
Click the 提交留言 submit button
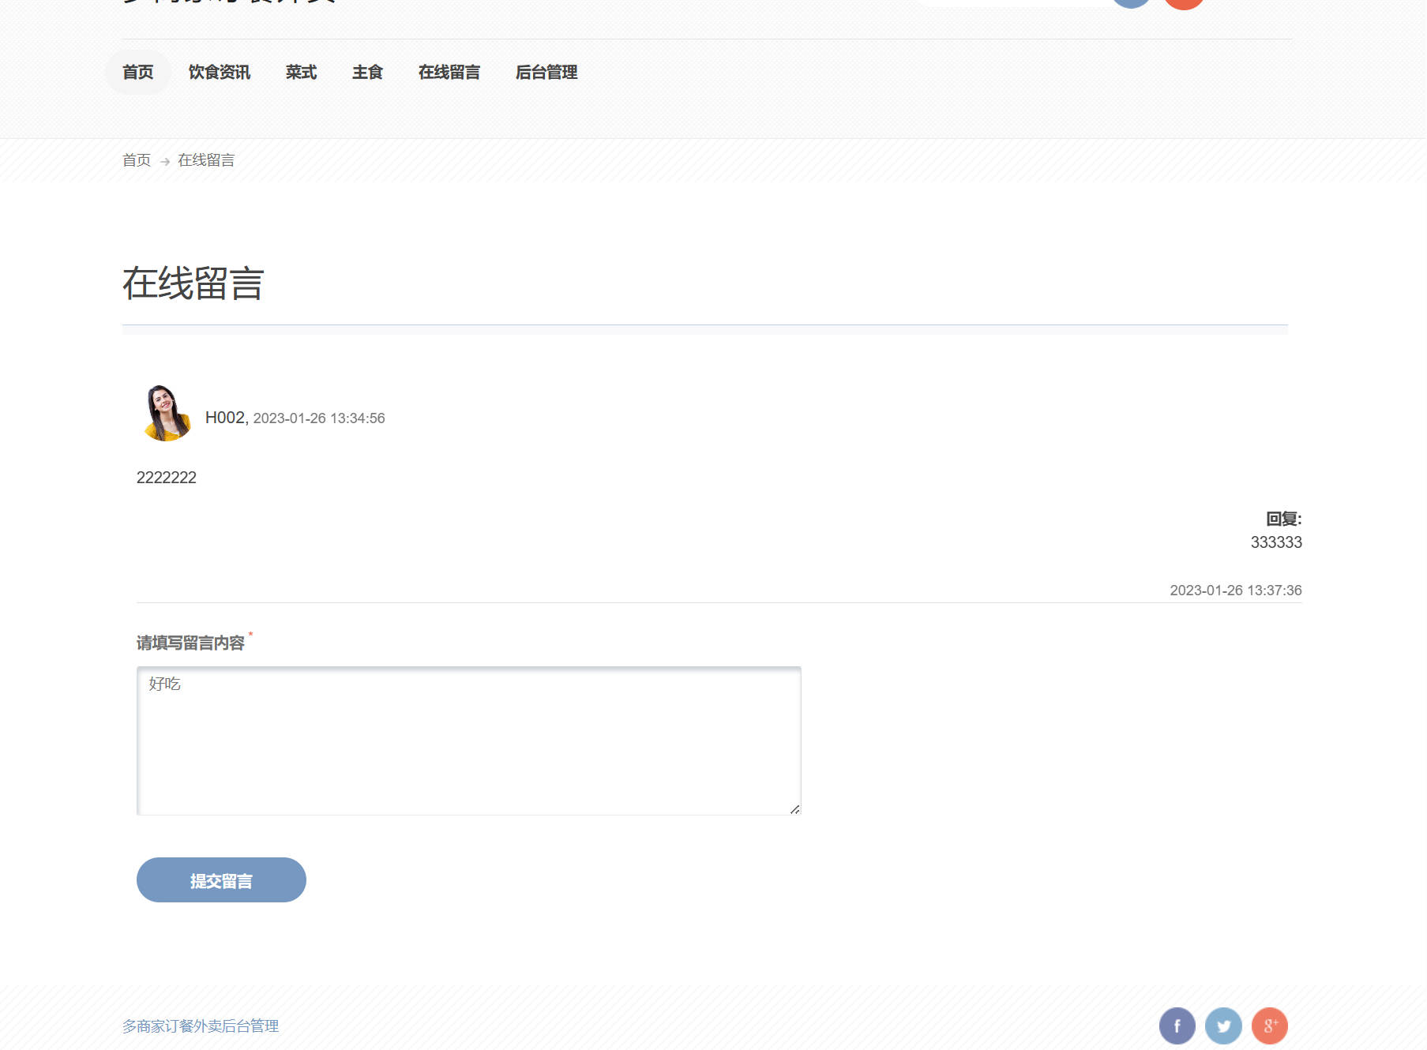tap(221, 879)
